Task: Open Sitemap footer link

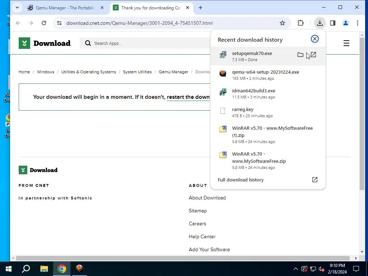Action: pos(198,211)
